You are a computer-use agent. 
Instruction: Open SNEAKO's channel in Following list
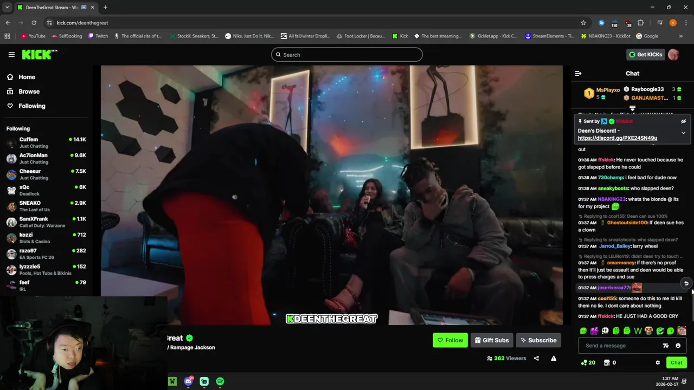[x=46, y=206]
